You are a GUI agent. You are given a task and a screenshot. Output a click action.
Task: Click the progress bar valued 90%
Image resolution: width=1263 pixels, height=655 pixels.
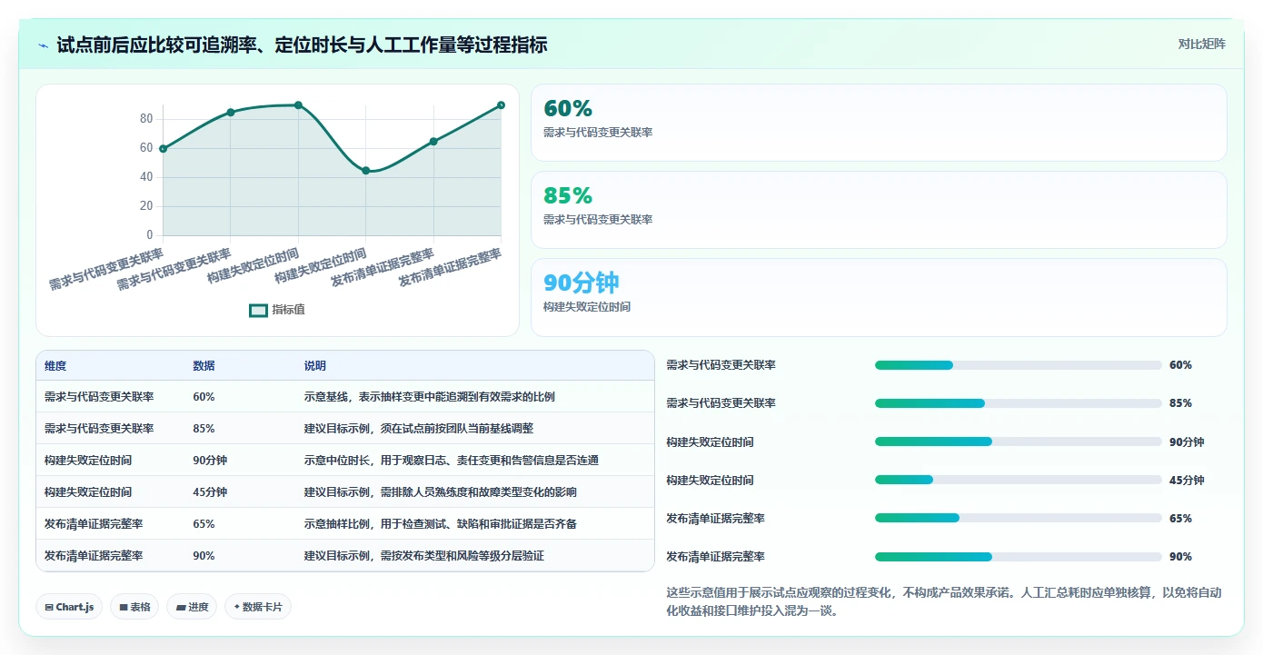click(1018, 556)
